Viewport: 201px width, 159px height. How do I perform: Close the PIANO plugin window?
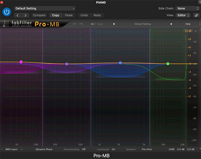coord(2,2)
